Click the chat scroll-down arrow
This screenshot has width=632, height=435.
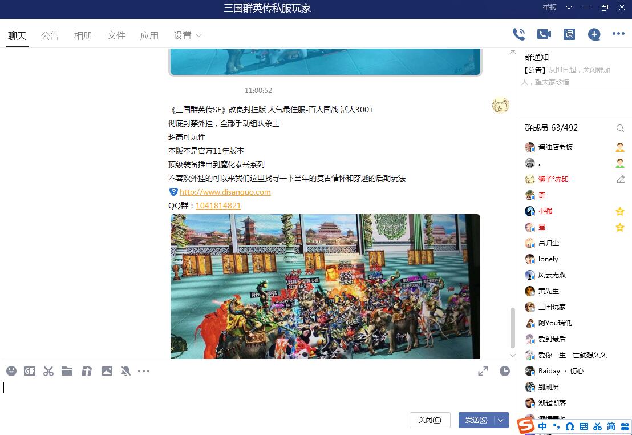tap(512, 356)
